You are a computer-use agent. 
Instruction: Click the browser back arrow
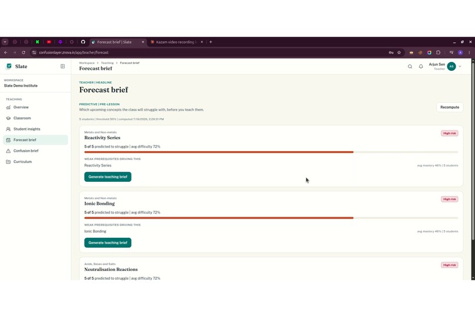tap(6, 53)
